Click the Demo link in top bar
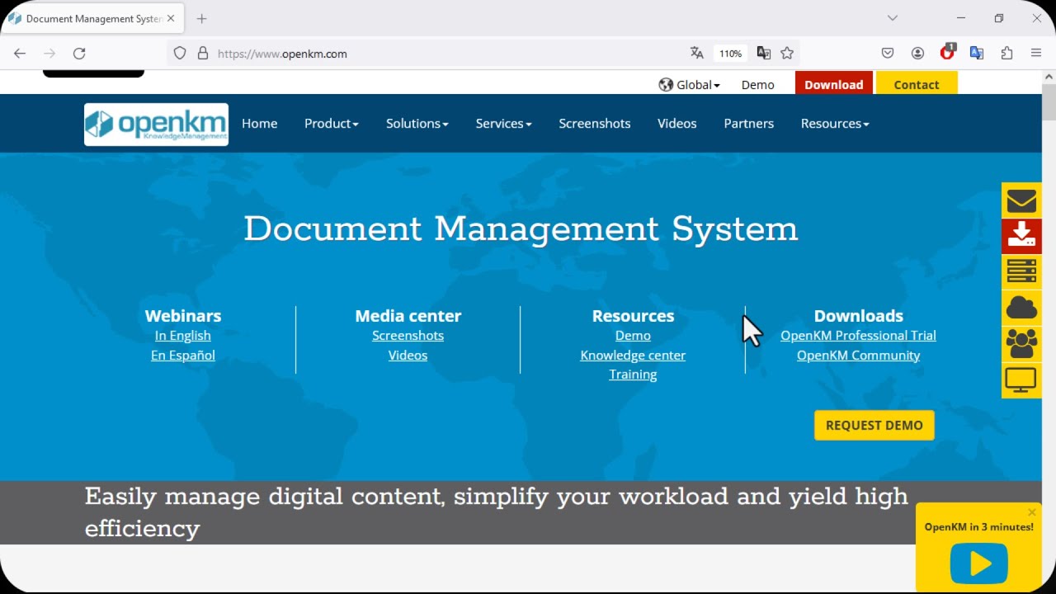Screen dimensions: 1056x594 (757, 84)
